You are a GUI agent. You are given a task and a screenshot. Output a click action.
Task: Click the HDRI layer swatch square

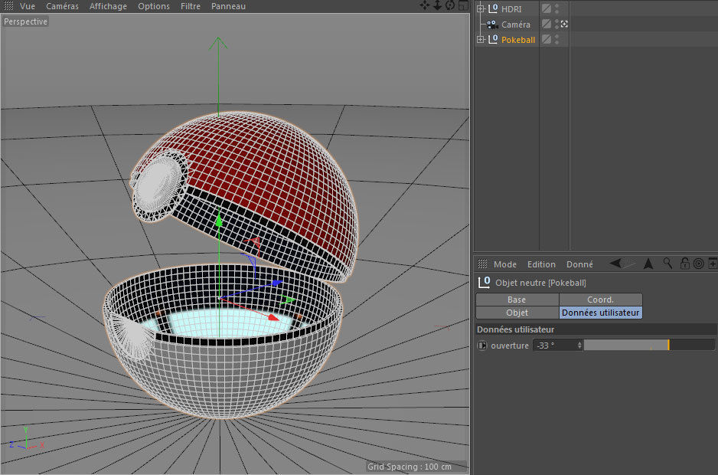547,8
